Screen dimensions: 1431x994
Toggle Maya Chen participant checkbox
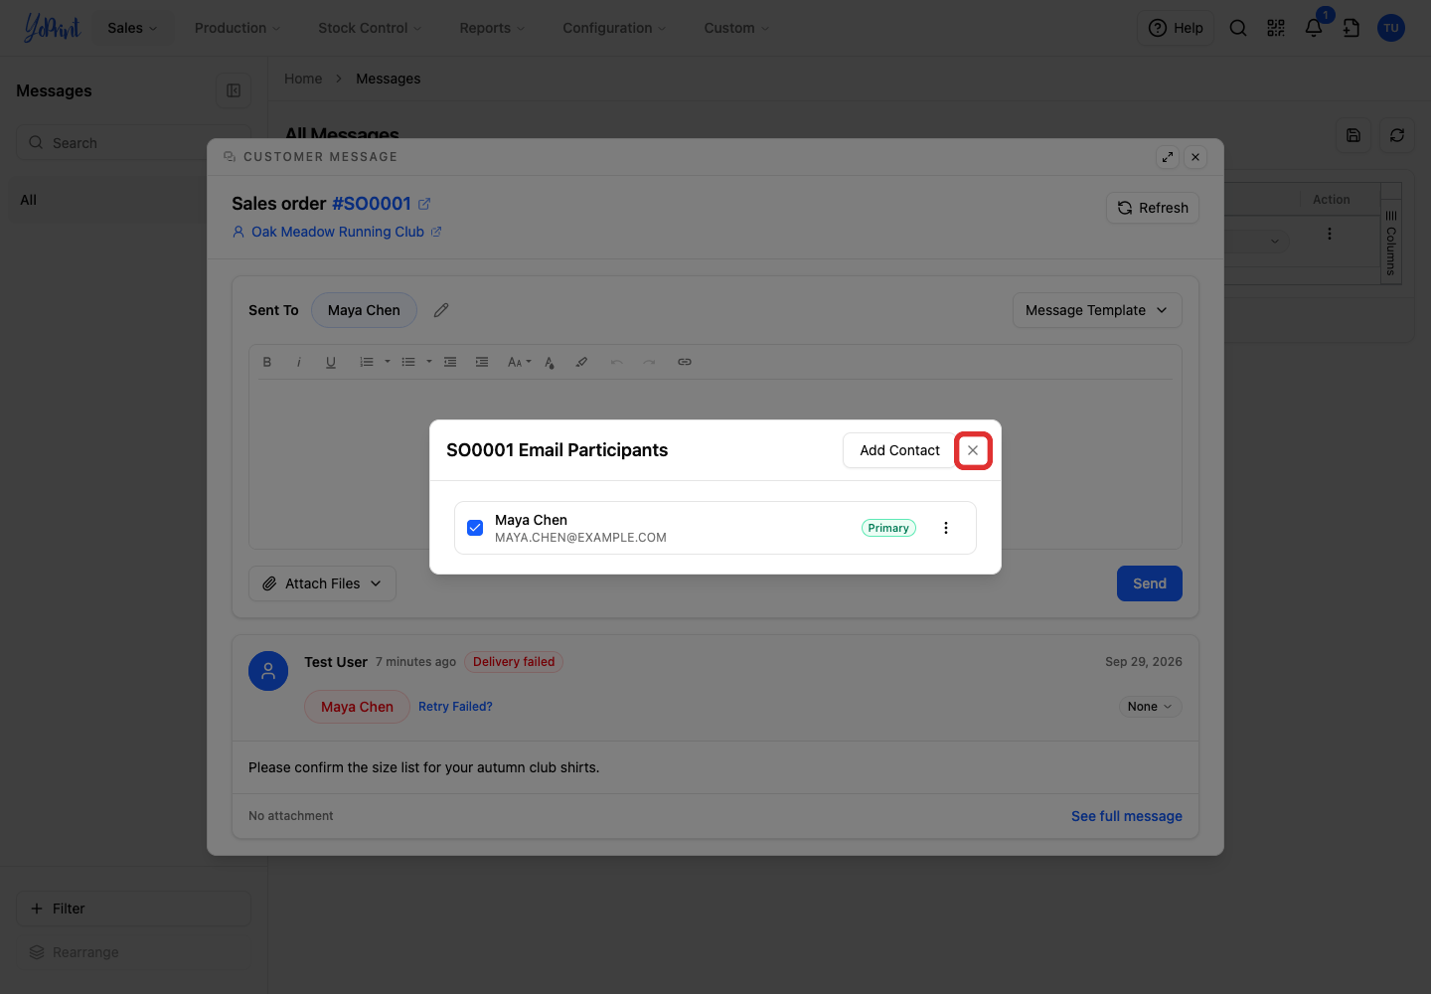pos(475,528)
